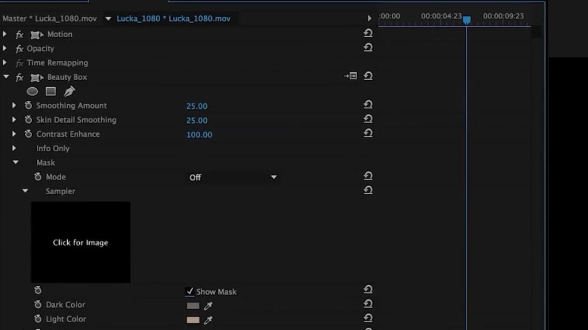Reset the Smoothing Amount parameter
This screenshot has height=330, width=588.
[368, 105]
